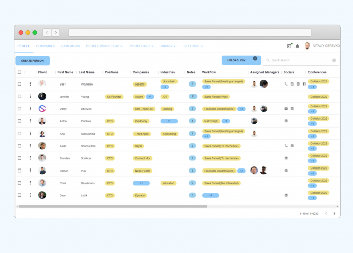Click the browser address bar
This screenshot has width=353, height=253.
[190, 33]
